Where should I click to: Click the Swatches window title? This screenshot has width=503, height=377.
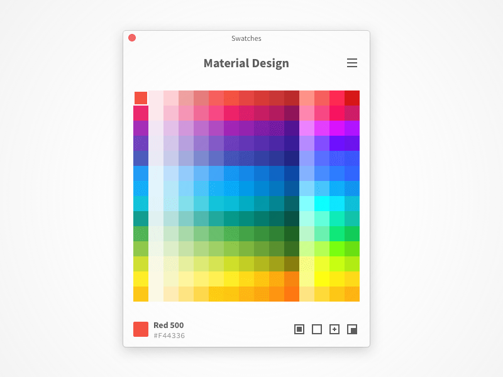(246, 38)
